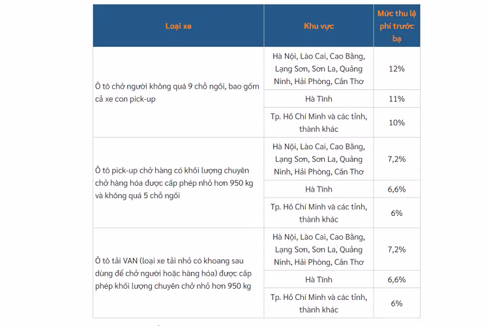Select the "Mức thu lệ phí trước bạ" header

[x=397, y=26]
